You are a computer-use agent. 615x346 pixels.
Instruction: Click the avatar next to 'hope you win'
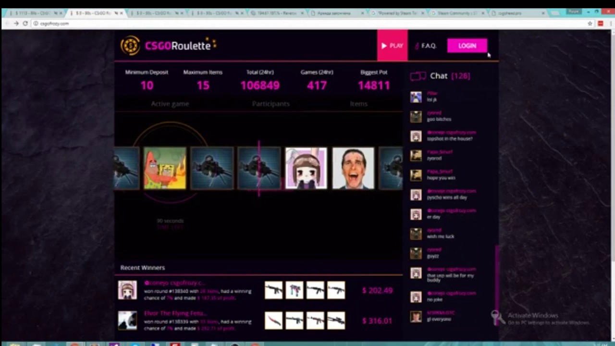point(416,175)
